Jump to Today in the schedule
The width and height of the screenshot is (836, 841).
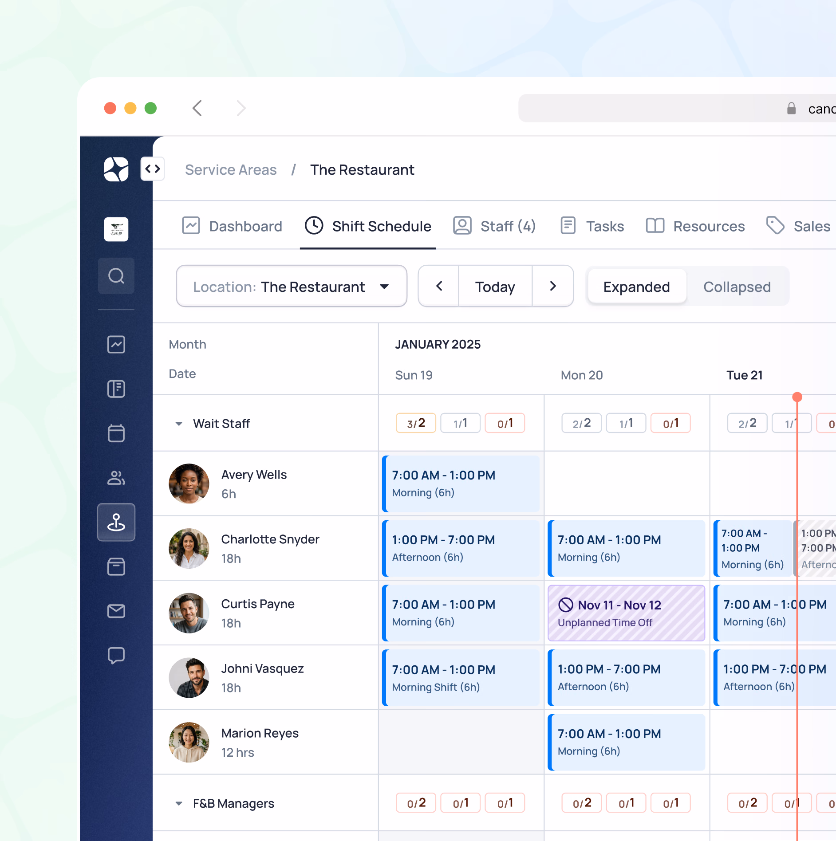495,287
